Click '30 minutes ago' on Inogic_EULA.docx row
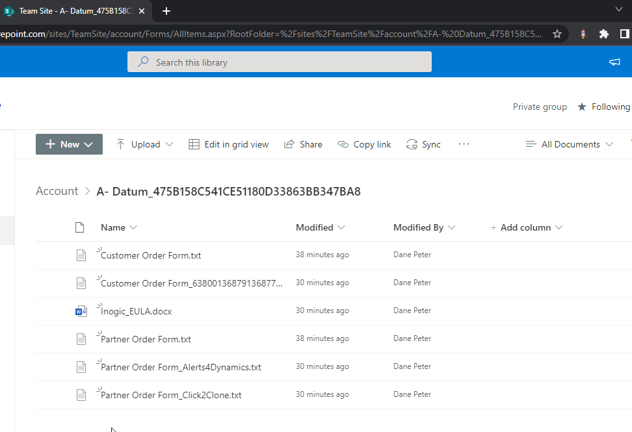The height and width of the screenshot is (432, 632). 322,311
